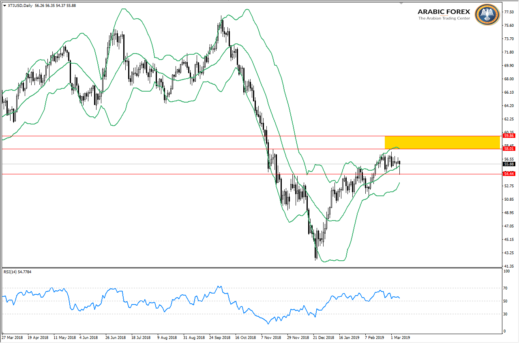Image resolution: width=519 pixels, height=343 pixels.
Task: Click the 29 Nov 2018 date label
Action: (x=298, y=337)
